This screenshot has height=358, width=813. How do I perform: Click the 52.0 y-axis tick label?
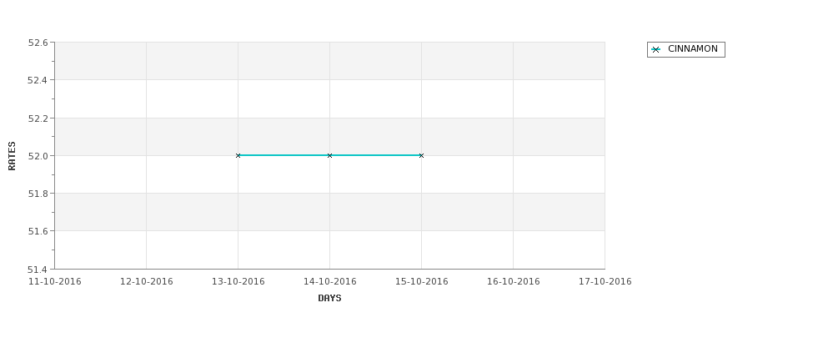click(38, 156)
